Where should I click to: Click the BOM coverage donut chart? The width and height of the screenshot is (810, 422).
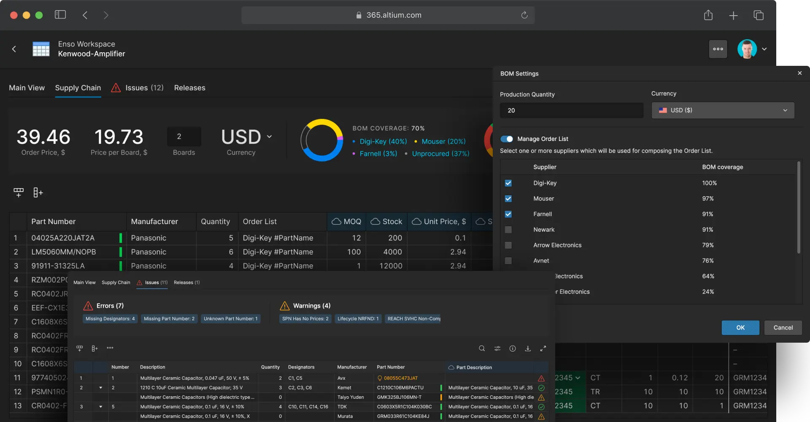tap(321, 140)
